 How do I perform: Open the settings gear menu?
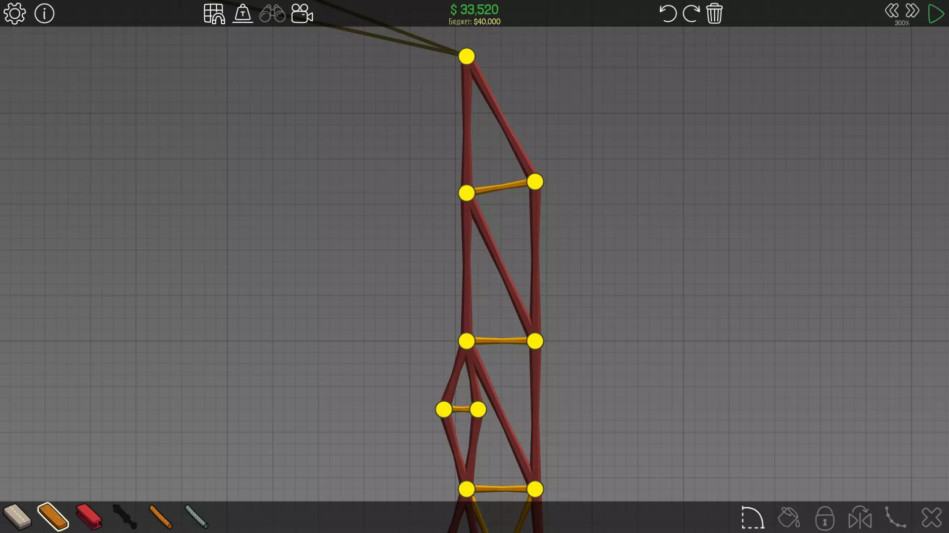(x=14, y=13)
